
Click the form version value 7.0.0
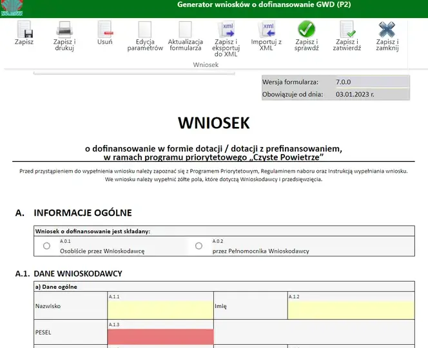coord(344,82)
